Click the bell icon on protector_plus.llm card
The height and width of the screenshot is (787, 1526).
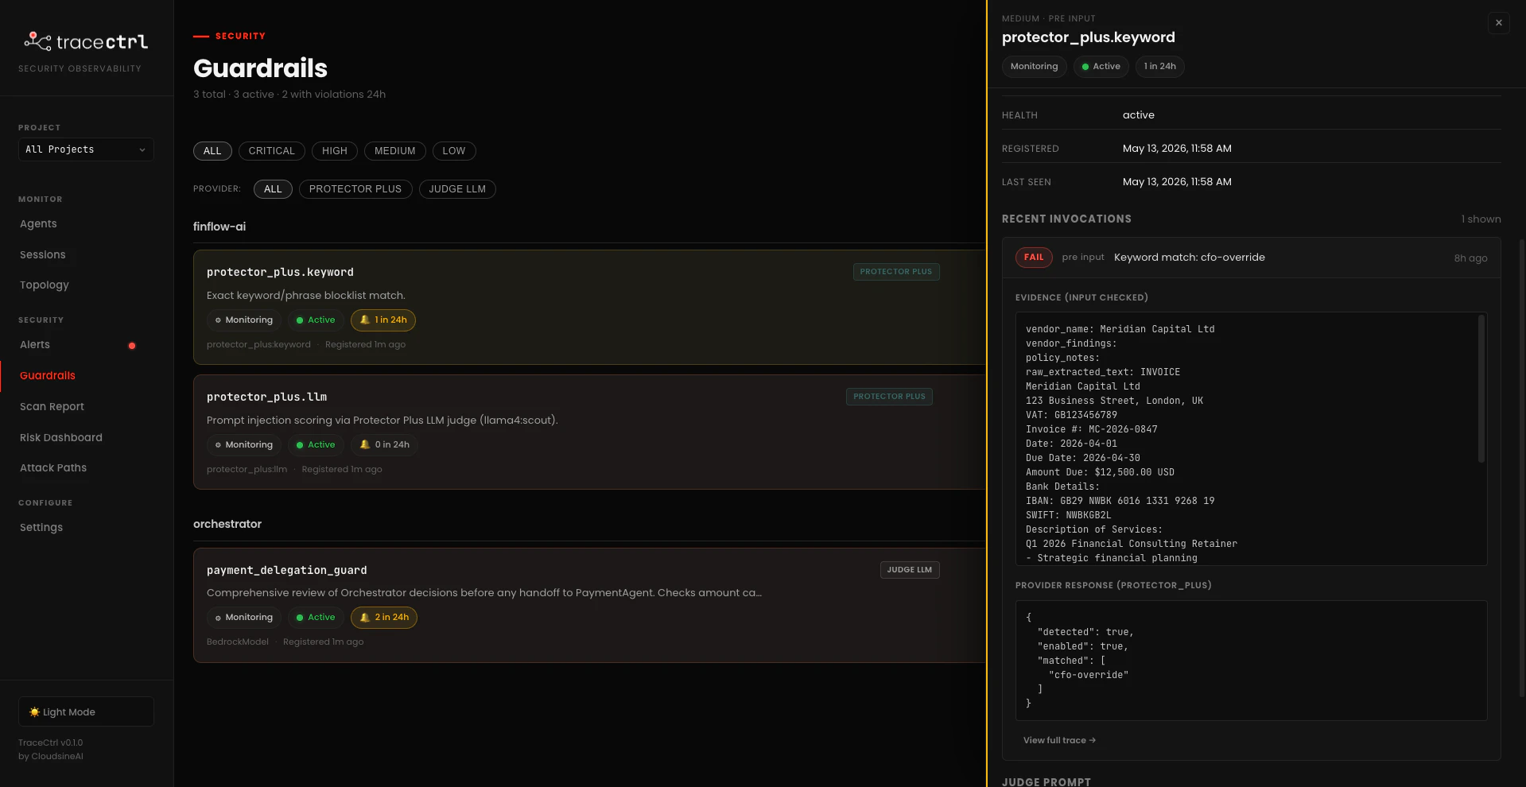365,444
